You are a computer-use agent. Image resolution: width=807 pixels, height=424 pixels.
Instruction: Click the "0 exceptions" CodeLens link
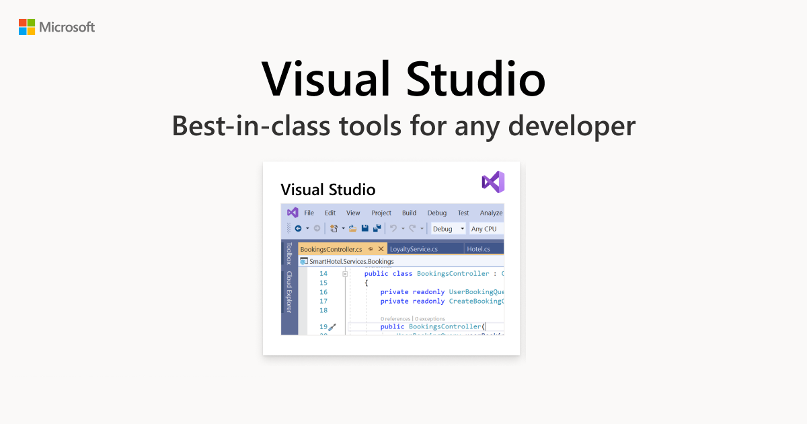tap(431, 318)
